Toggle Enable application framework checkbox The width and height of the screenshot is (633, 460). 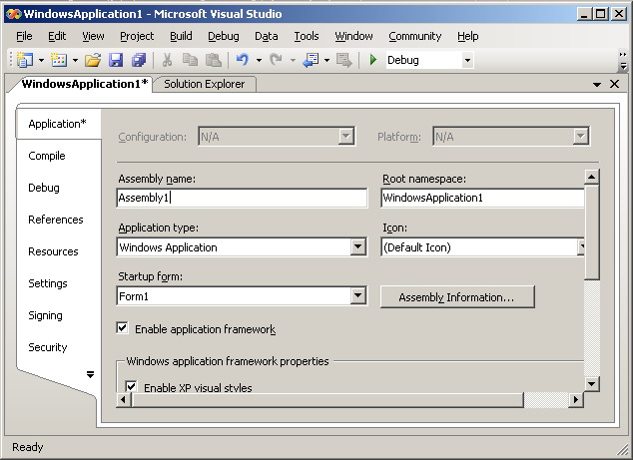point(123,327)
